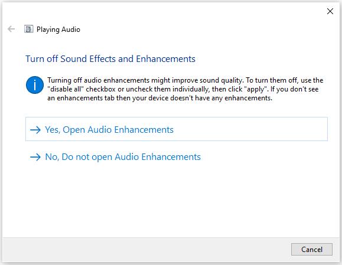Click the blue information circle icon
Viewport: 342px width, 265px height.
[x=35, y=85]
